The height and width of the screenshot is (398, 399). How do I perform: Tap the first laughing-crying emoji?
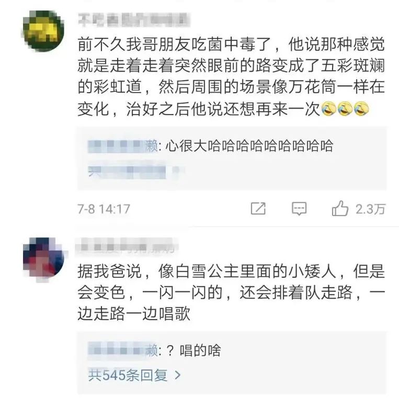(x=328, y=109)
